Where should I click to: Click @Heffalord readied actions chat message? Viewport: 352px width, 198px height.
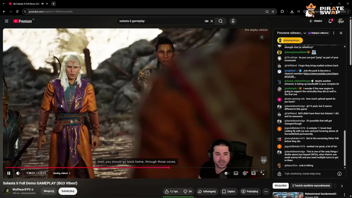click(x=311, y=65)
